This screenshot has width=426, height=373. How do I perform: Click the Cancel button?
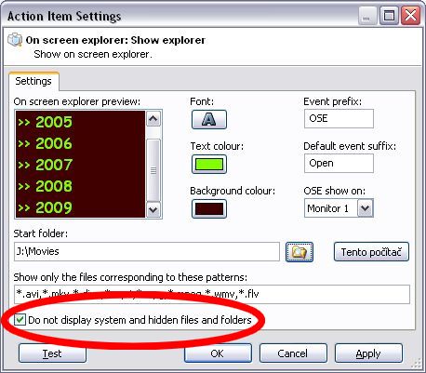[293, 353]
